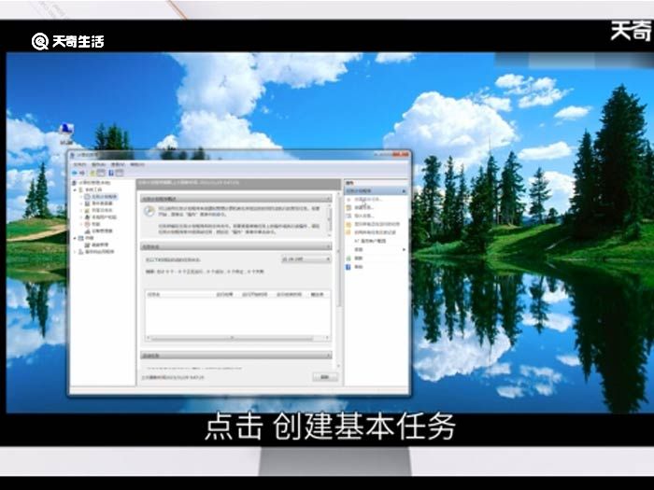This screenshot has height=490, width=654.
Task: Open the 查看 (View) menu in menu bar
Action: (x=118, y=164)
